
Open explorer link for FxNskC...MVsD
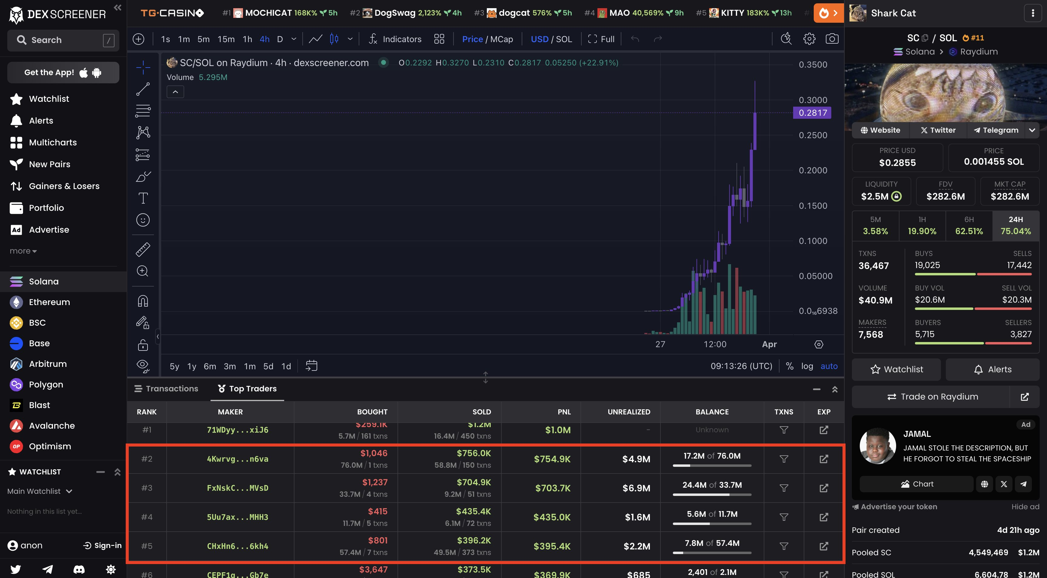[823, 488]
